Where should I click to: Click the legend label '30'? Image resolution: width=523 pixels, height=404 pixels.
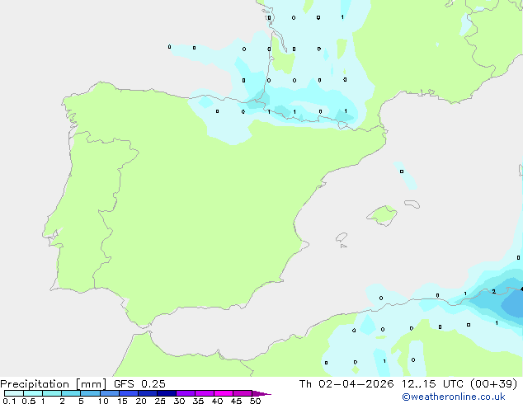(179, 401)
